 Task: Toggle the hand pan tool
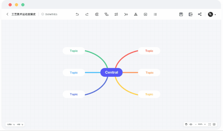186,124
